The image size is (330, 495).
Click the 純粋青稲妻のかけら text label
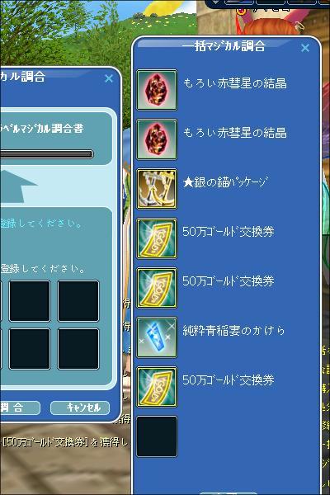pyautogui.click(x=233, y=331)
